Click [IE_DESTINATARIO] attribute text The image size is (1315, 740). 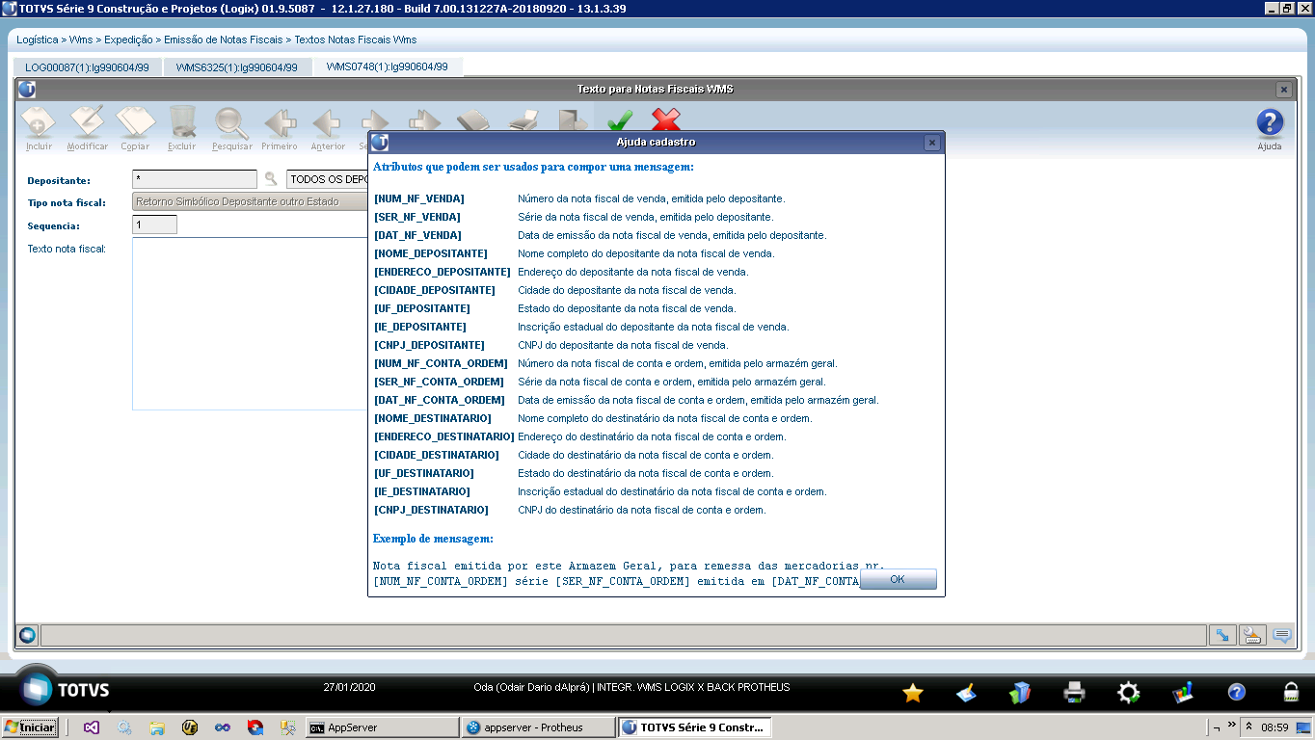coord(421,491)
